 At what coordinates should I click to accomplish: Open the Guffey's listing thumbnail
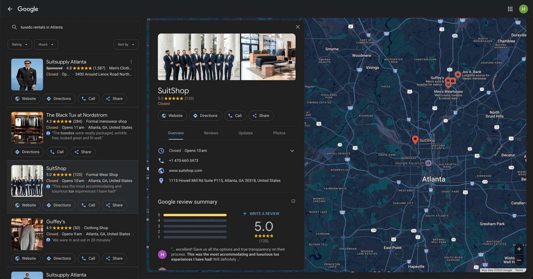(27, 234)
